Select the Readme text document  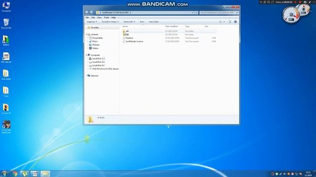click(x=129, y=38)
